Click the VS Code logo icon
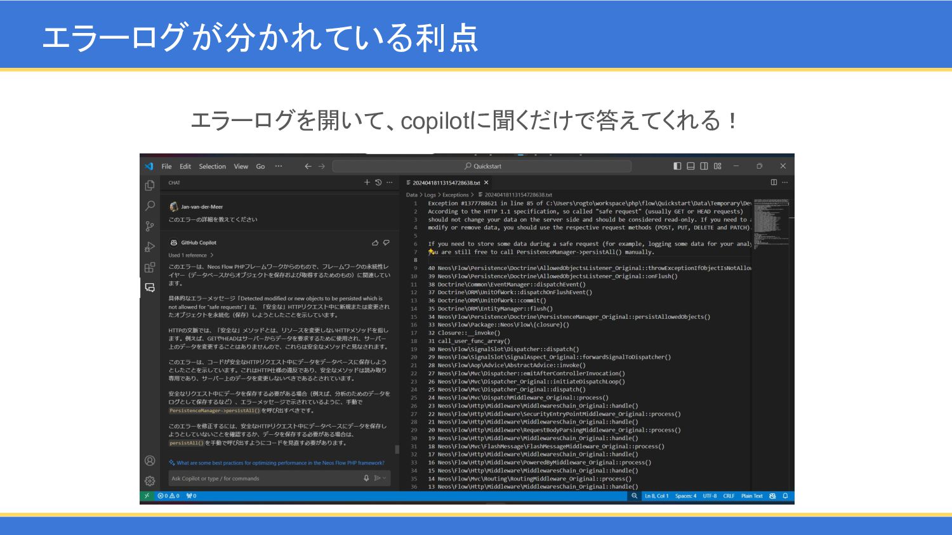This screenshot has width=952, height=535. pos(149,166)
